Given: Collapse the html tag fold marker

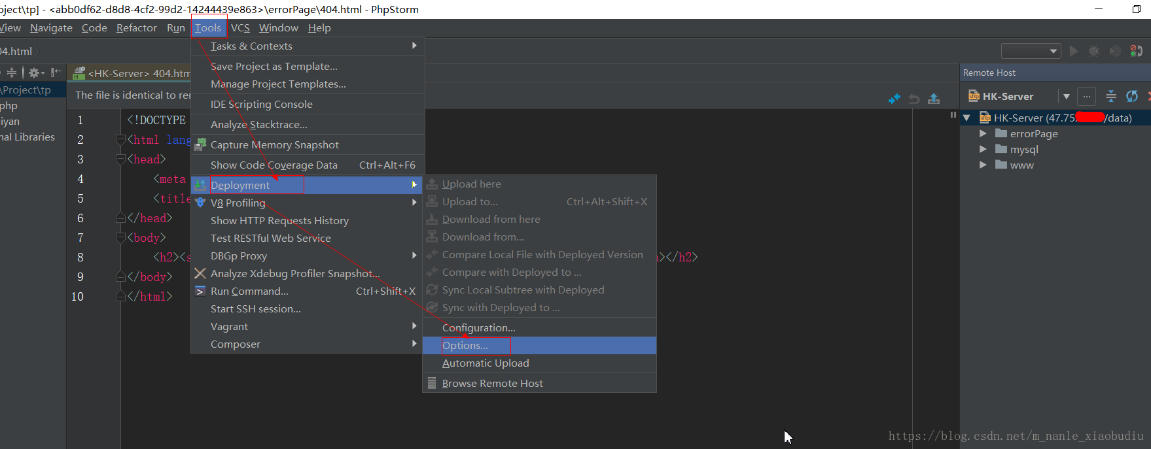Looking at the screenshot, I should [x=120, y=139].
